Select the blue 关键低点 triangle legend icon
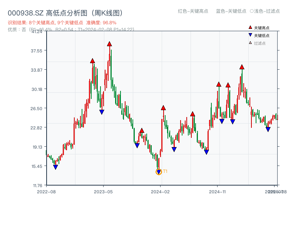Viewport: 308px width, 231px height. click(x=250, y=35)
